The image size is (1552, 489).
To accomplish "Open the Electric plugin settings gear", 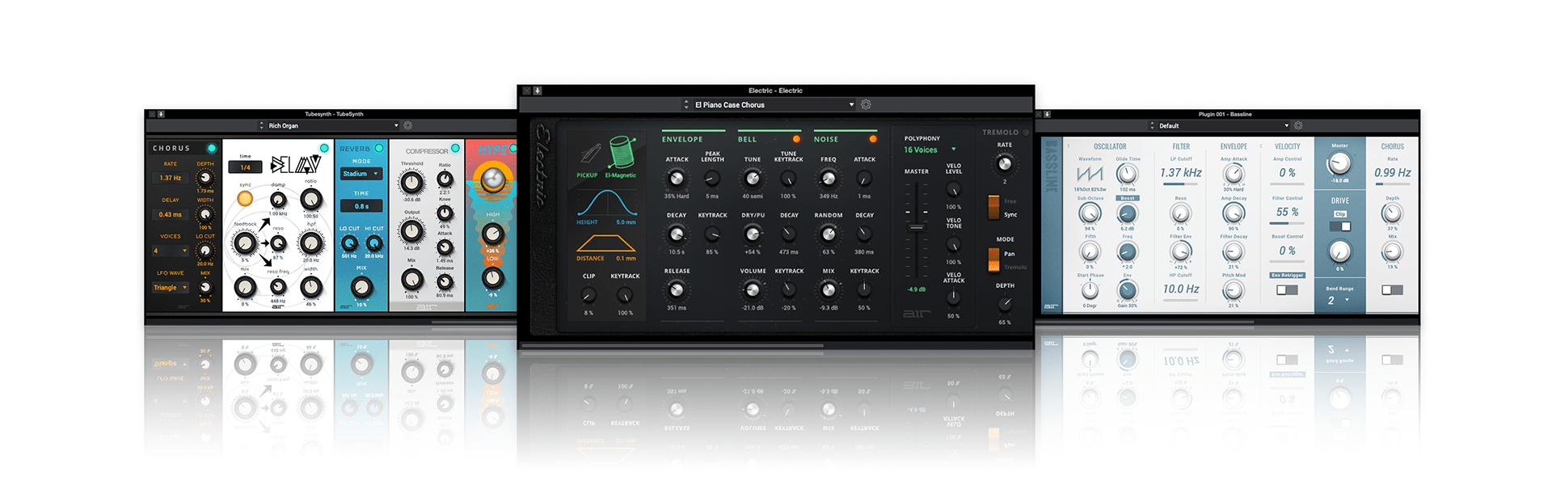I will tap(866, 105).
